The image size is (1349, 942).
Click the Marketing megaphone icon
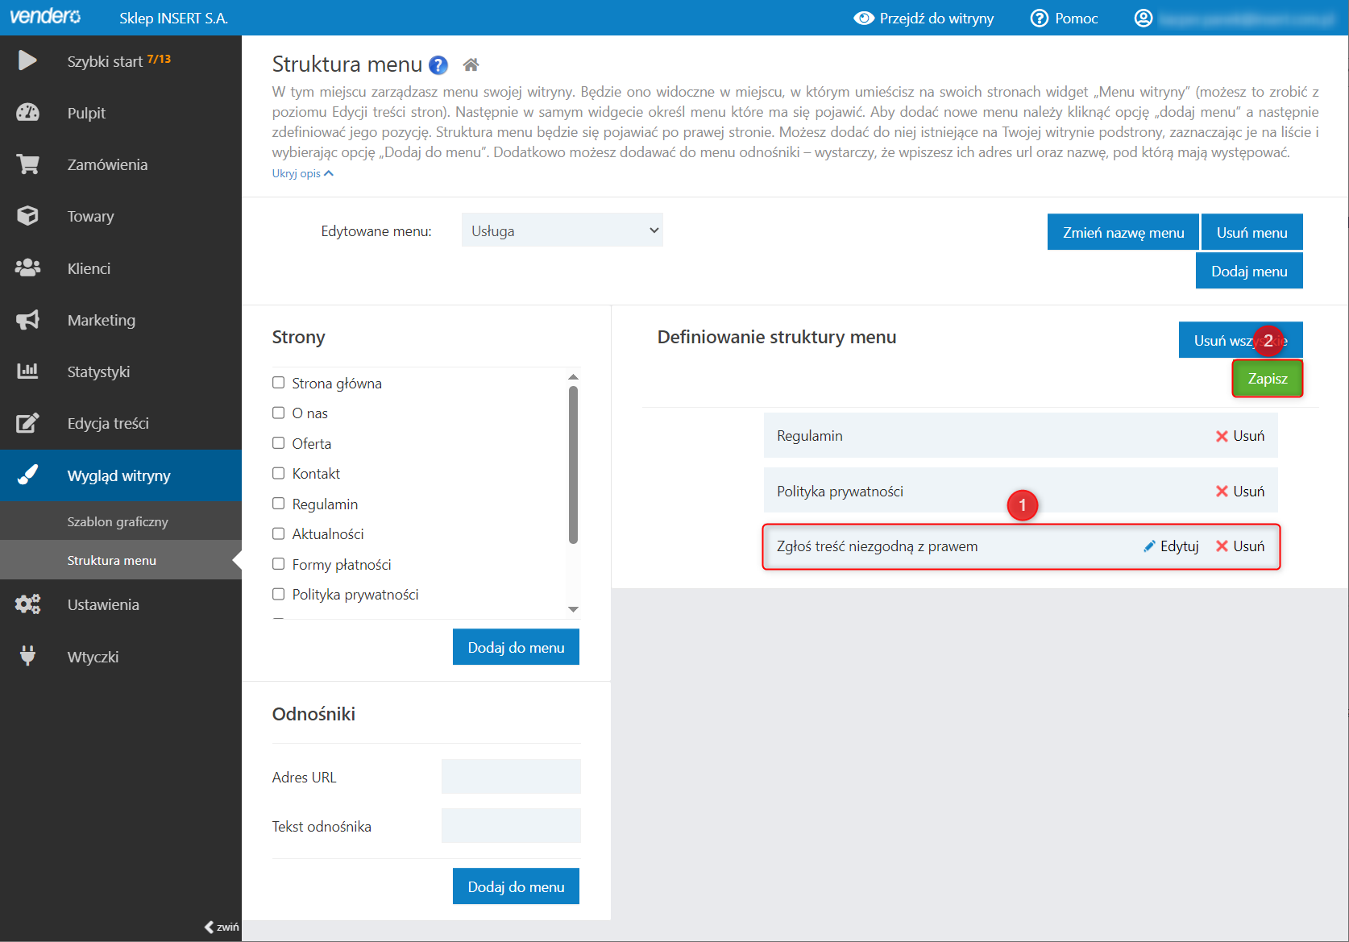pyautogui.click(x=27, y=320)
